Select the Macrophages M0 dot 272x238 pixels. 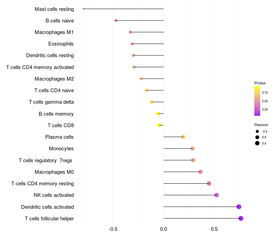(201, 172)
